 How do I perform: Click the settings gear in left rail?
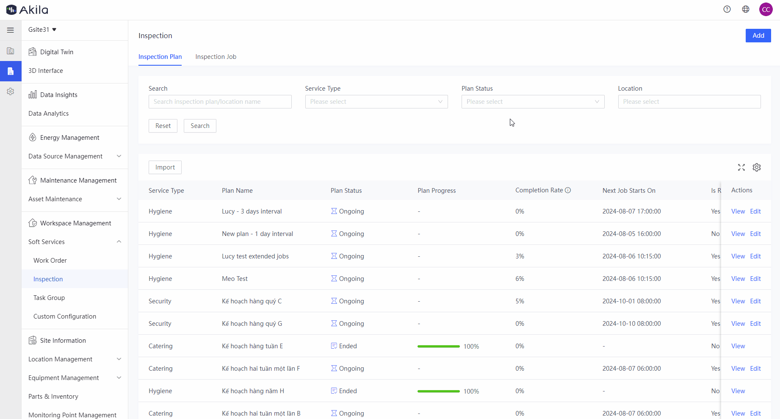tap(11, 92)
